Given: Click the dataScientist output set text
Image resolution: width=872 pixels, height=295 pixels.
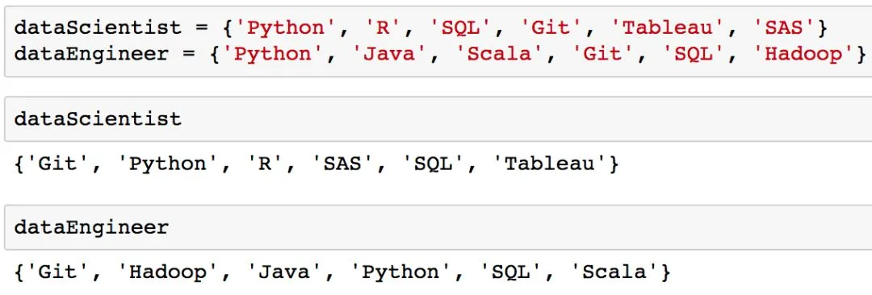Looking at the screenshot, I should 317,164.
